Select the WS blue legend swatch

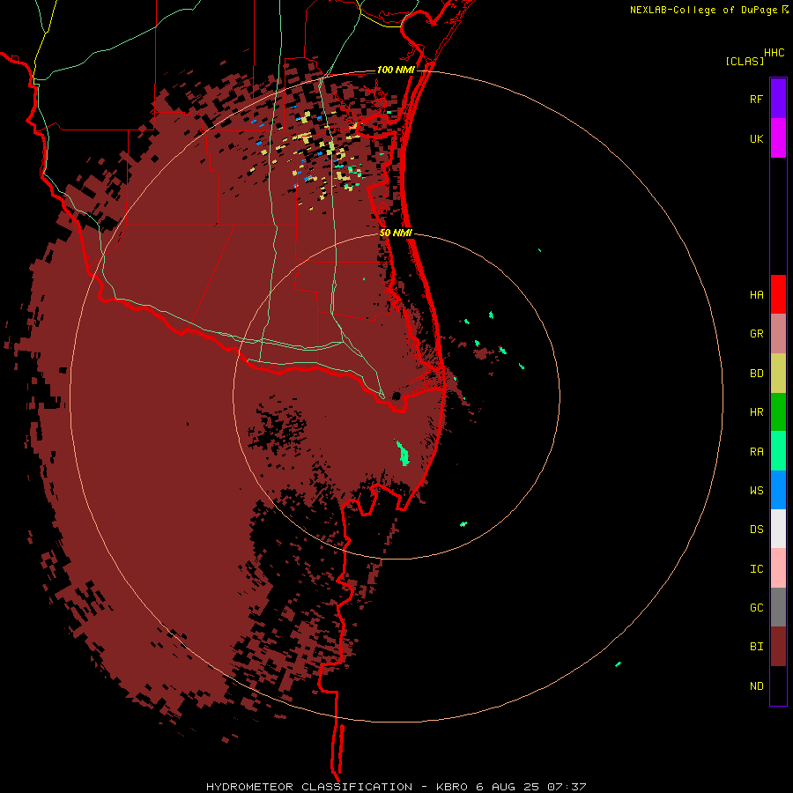(778, 490)
